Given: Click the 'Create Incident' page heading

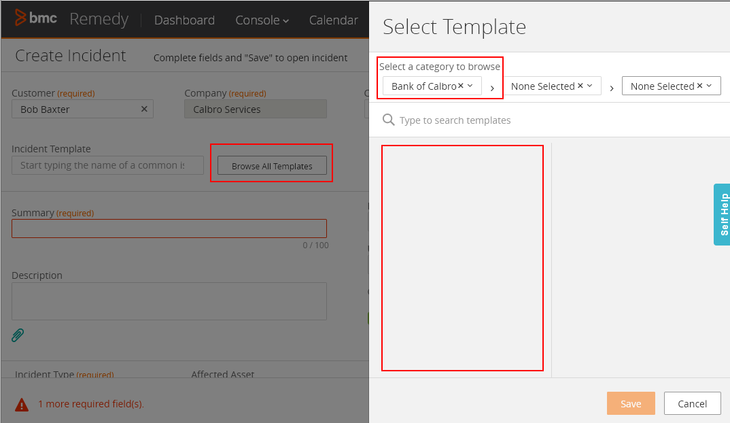Looking at the screenshot, I should [x=70, y=56].
